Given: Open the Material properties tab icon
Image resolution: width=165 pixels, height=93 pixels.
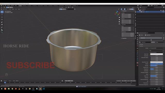Looking at the screenshot, I should (137, 63).
